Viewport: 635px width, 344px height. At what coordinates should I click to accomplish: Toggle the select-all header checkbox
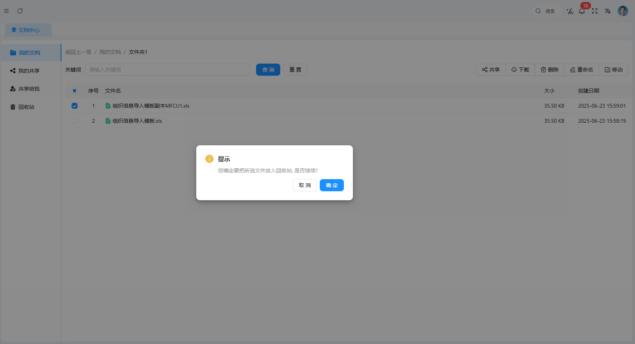pos(75,91)
